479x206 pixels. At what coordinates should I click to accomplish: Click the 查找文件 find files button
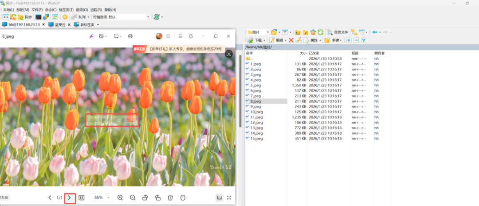[338, 32]
